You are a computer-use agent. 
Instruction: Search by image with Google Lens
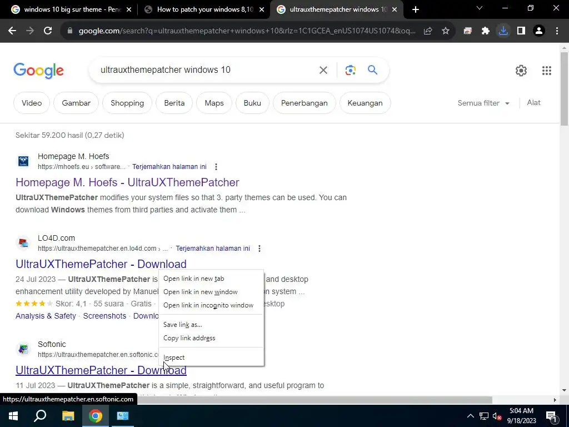coord(350,69)
